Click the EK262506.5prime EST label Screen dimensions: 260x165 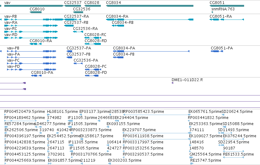click(x=21, y=130)
